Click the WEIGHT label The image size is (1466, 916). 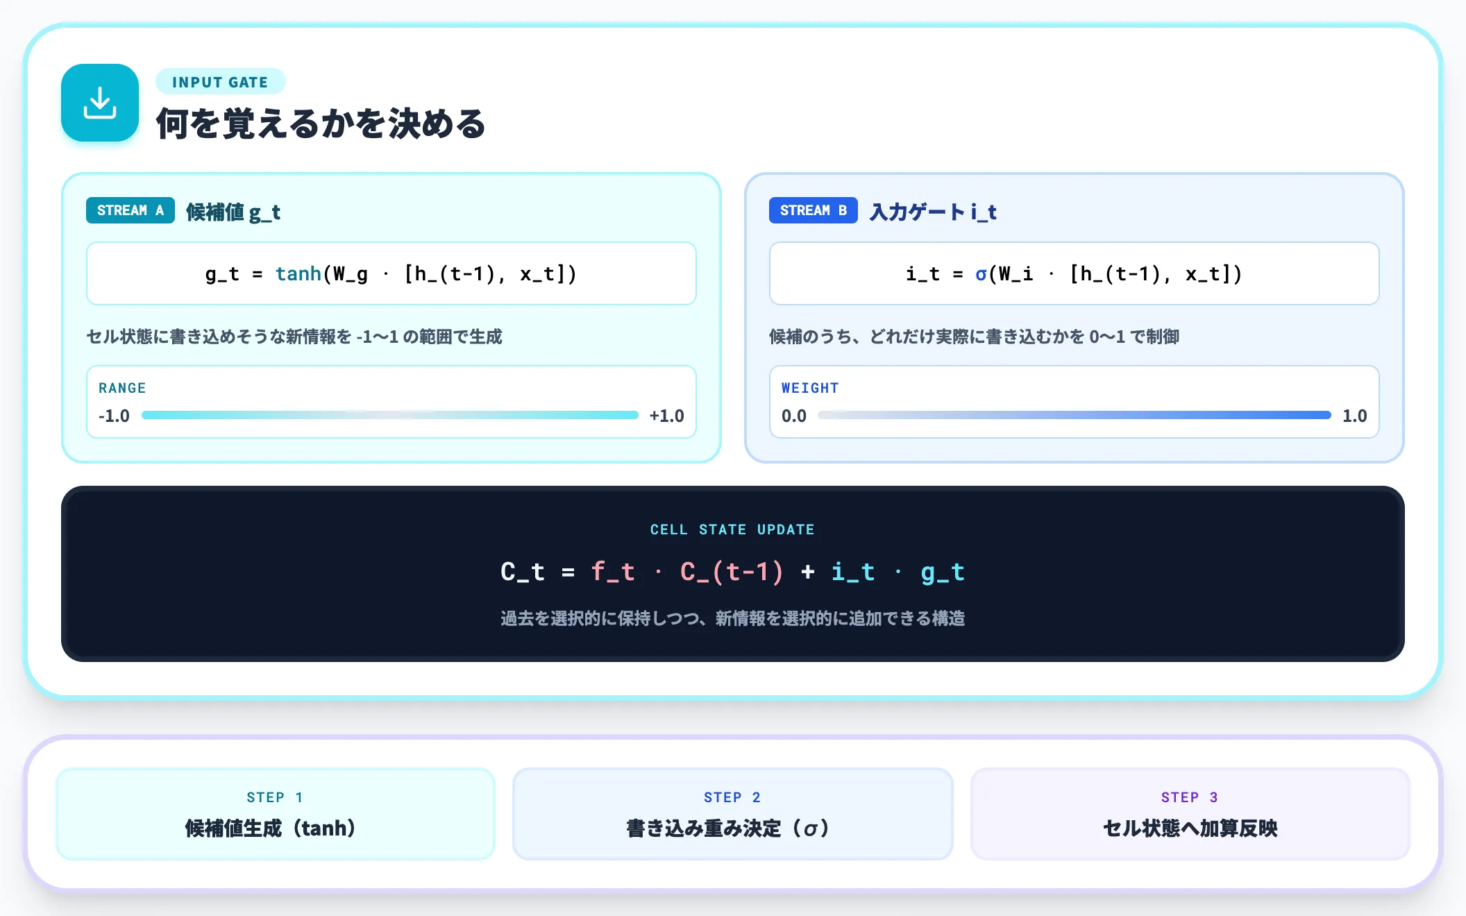click(810, 388)
